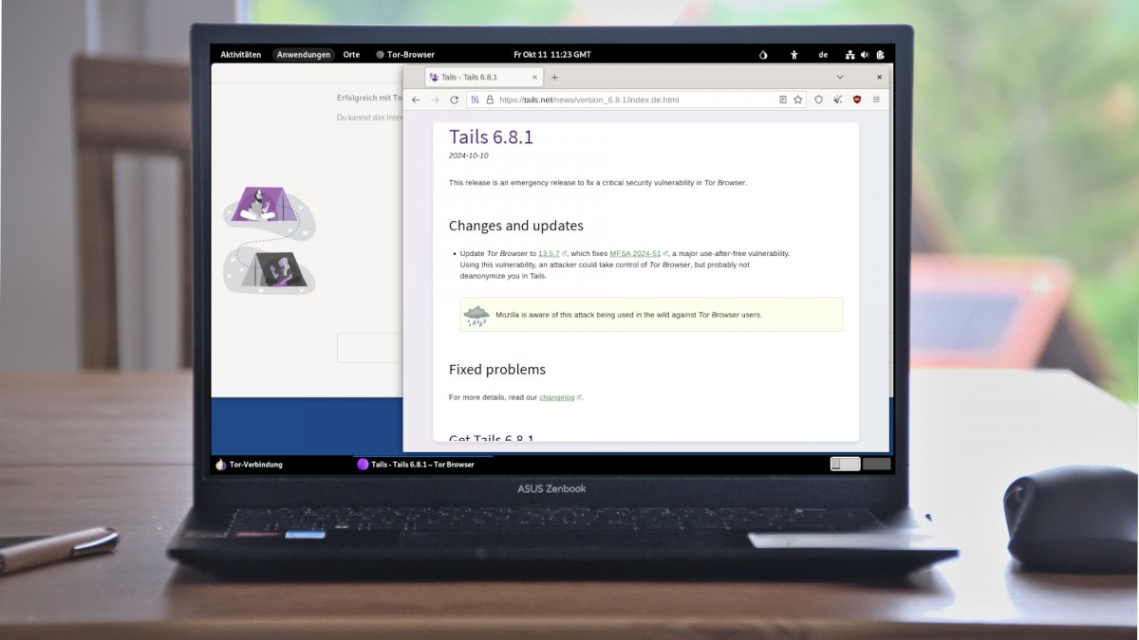Go back with the browser back arrow

[416, 100]
